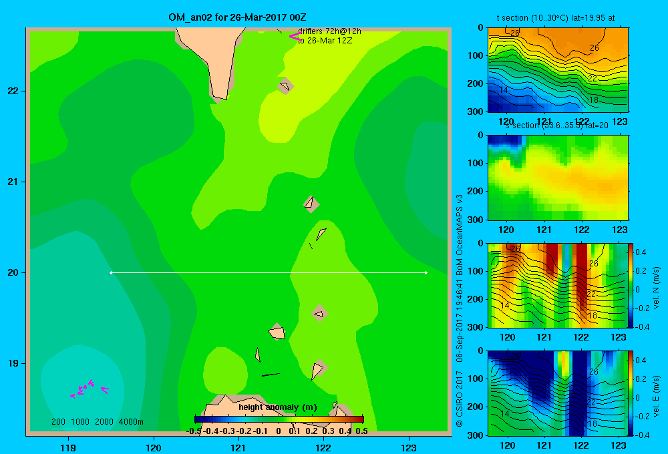Click longitude label 122 below main map
The image size is (668, 454).
point(323,447)
